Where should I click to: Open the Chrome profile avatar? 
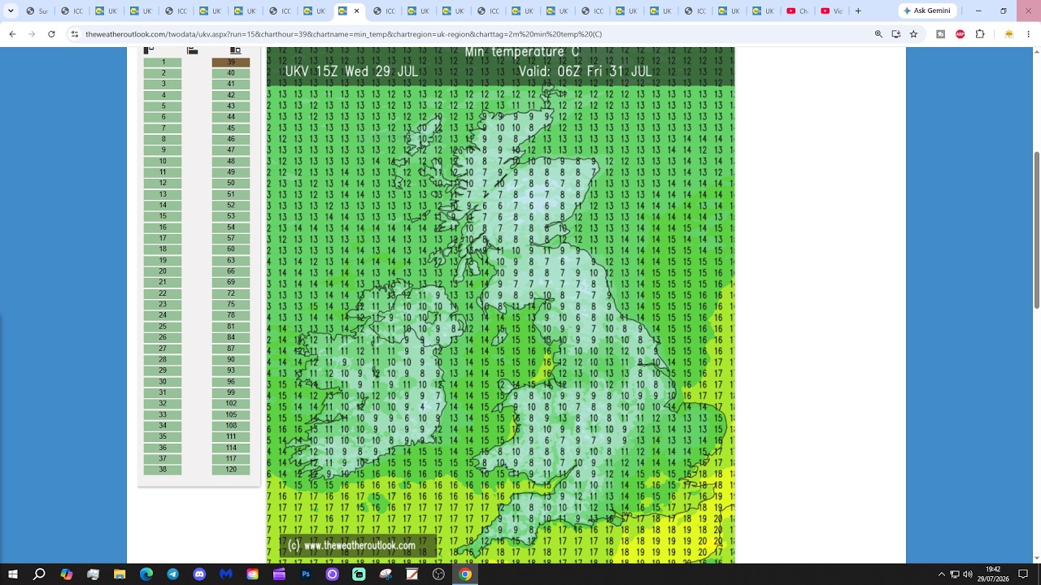tap(1009, 34)
